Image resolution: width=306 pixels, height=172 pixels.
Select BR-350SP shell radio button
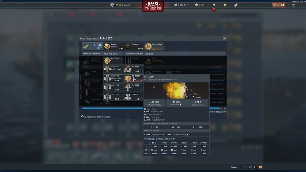[121, 89]
